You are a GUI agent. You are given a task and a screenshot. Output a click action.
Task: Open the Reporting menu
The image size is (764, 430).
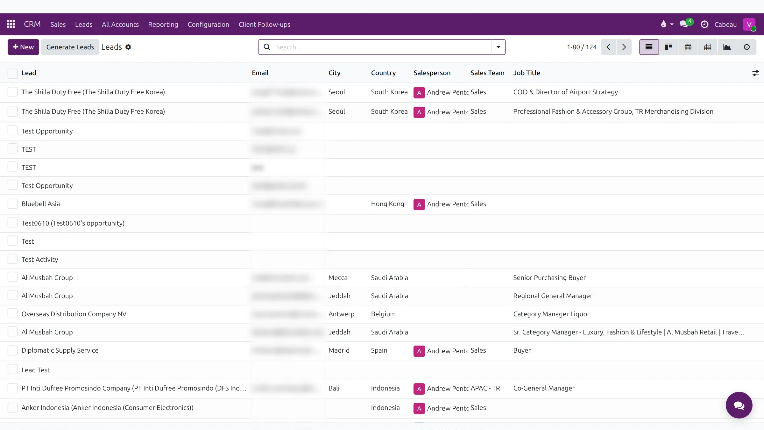pos(163,24)
